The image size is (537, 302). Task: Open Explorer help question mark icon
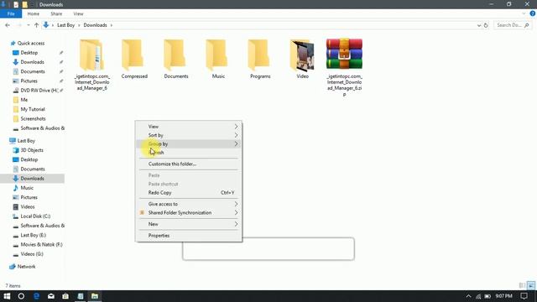point(532,13)
